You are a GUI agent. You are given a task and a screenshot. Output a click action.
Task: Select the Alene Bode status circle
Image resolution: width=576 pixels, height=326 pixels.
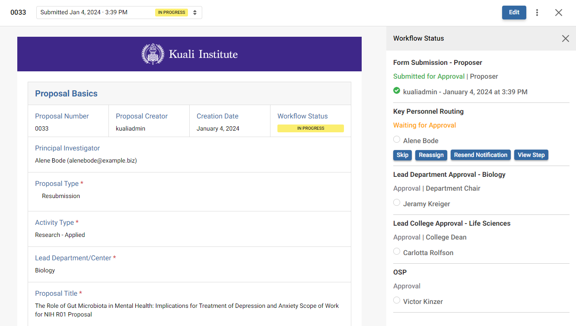[397, 140]
